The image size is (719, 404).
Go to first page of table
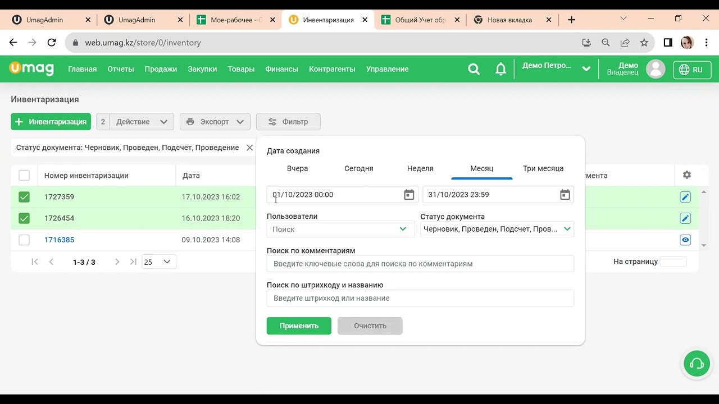click(35, 261)
